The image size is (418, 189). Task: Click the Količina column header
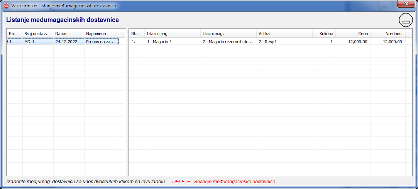(x=324, y=34)
